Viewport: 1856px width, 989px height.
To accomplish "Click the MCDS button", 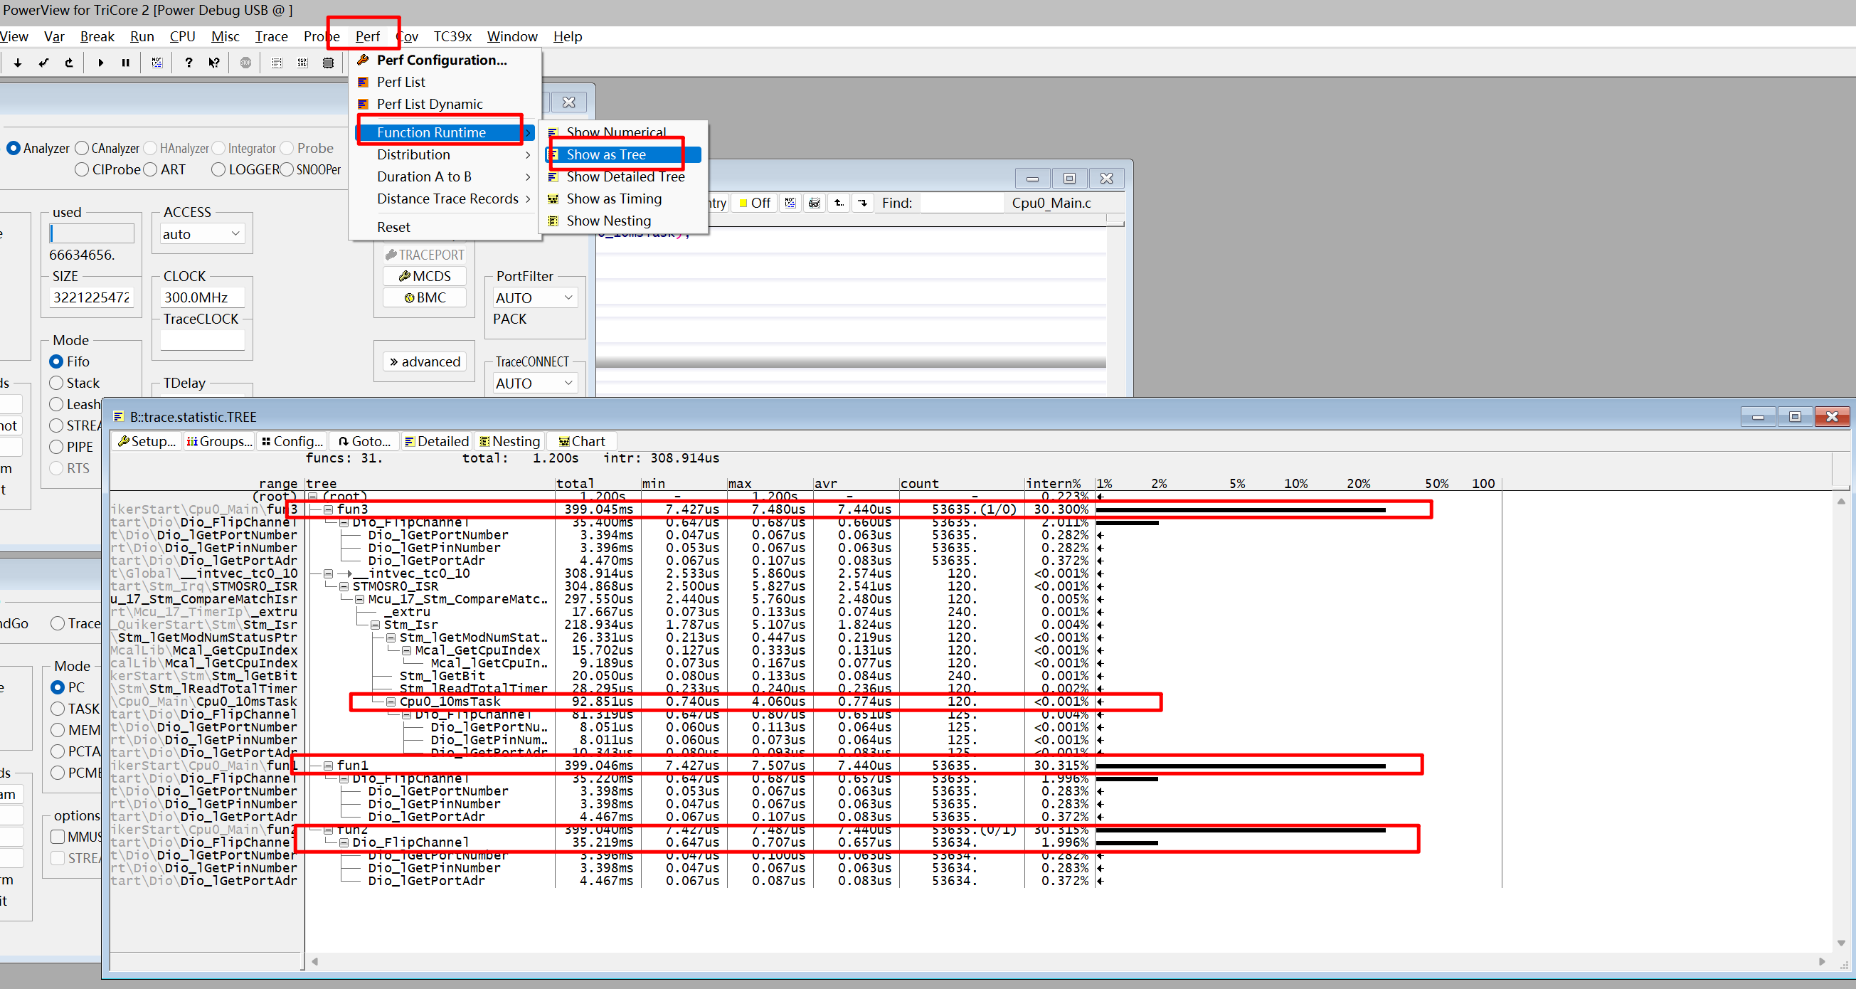I will 425,276.
